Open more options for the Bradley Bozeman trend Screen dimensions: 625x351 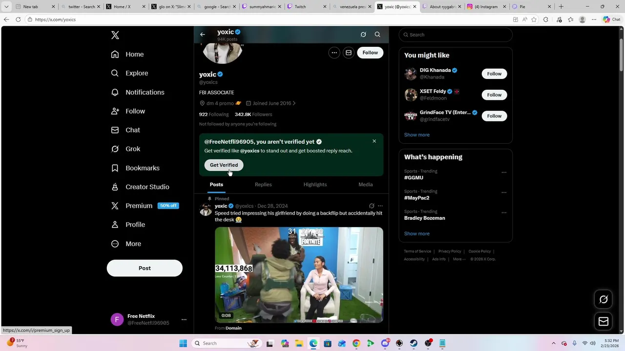[504, 213]
